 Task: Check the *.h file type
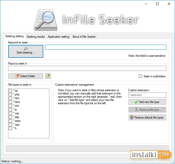point(11,128)
